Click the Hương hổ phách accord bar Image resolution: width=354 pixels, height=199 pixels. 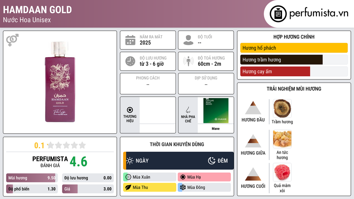click(x=294, y=48)
